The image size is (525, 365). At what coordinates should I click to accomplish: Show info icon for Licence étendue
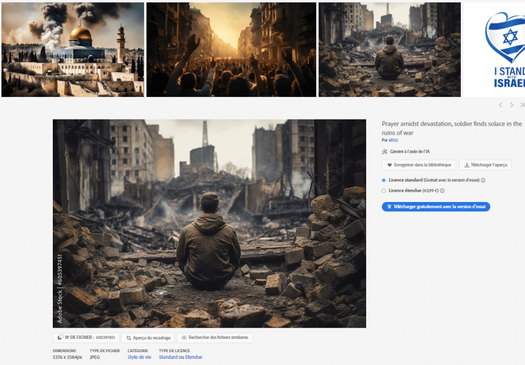(442, 191)
